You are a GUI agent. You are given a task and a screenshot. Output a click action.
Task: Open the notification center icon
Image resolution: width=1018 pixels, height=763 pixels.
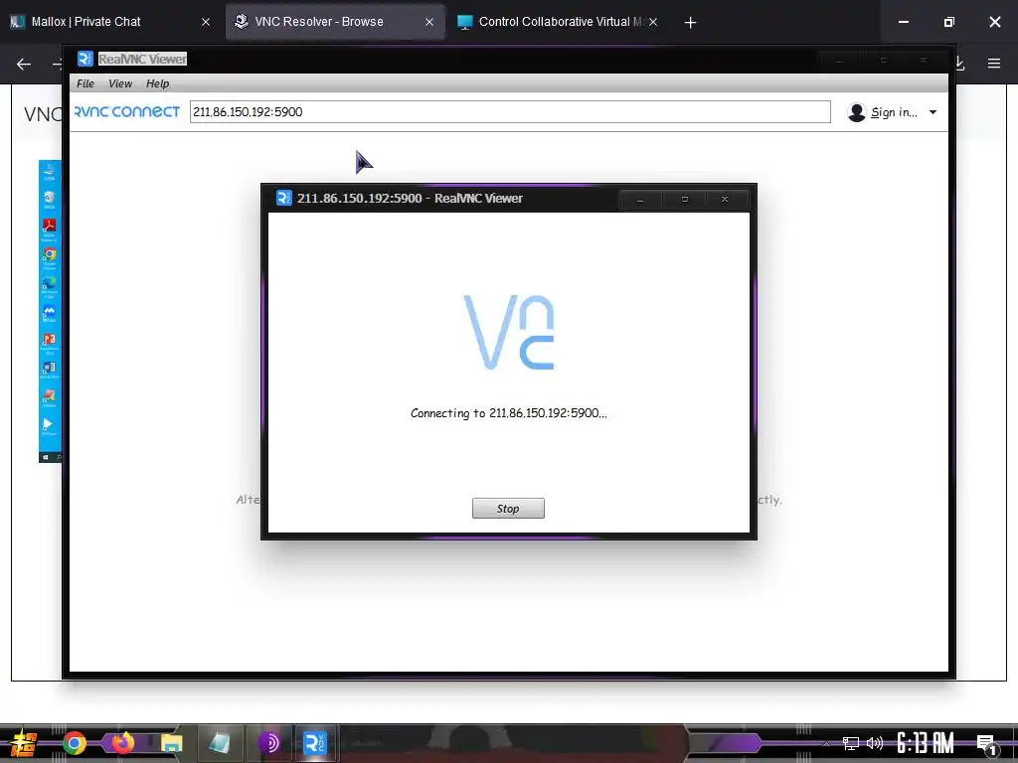[x=986, y=744]
